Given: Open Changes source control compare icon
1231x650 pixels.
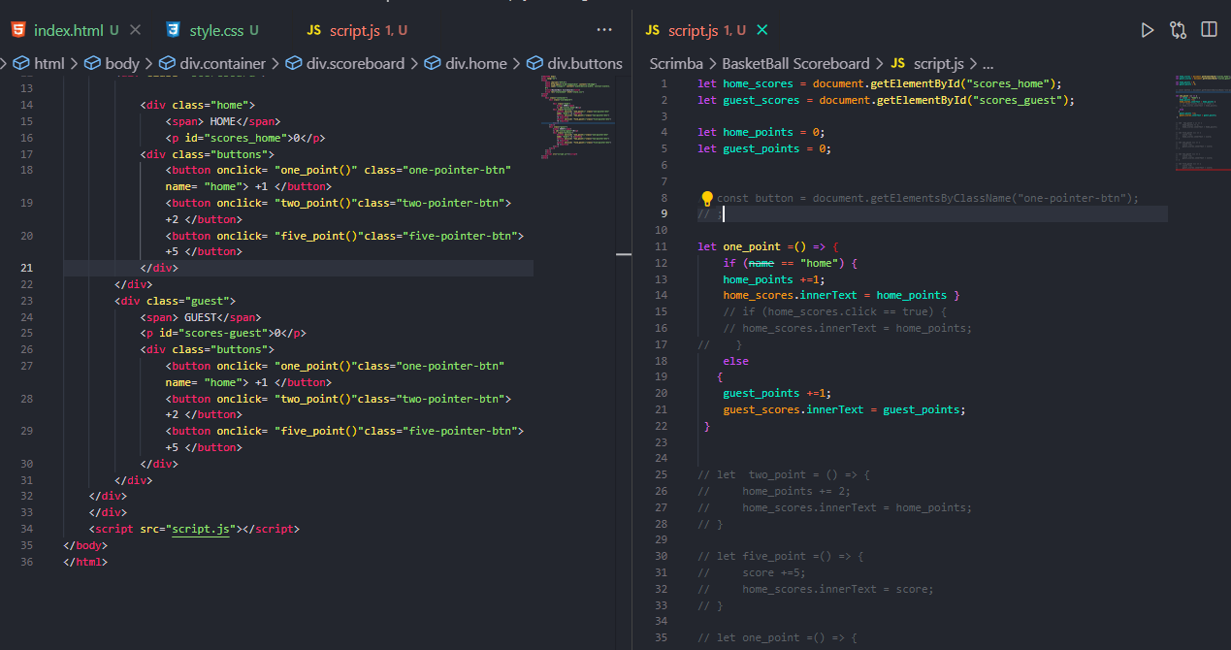Looking at the screenshot, I should pos(1179,30).
